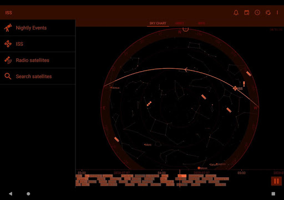This screenshot has width=284, height=200.
Task: Tap the radio satellite signal icon
Action: point(8,60)
